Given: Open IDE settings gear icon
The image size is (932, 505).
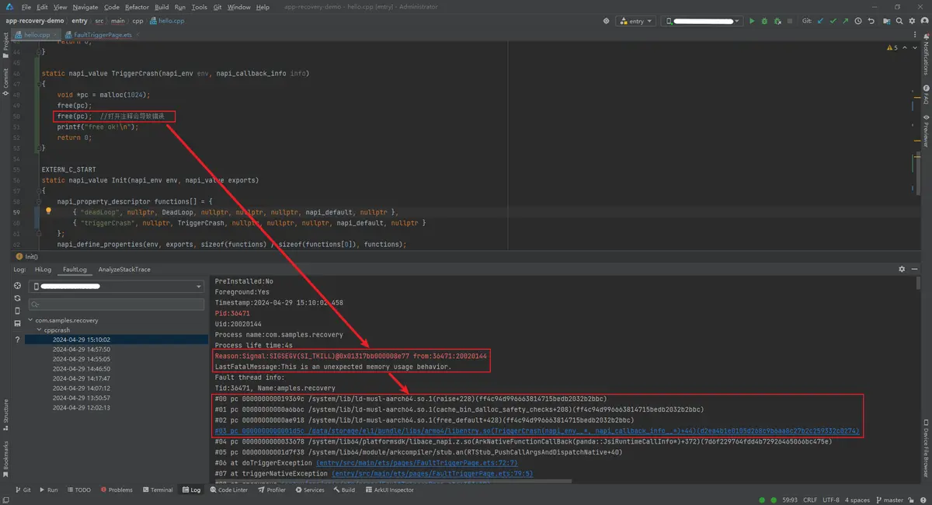Looking at the screenshot, I should pyautogui.click(x=912, y=21).
